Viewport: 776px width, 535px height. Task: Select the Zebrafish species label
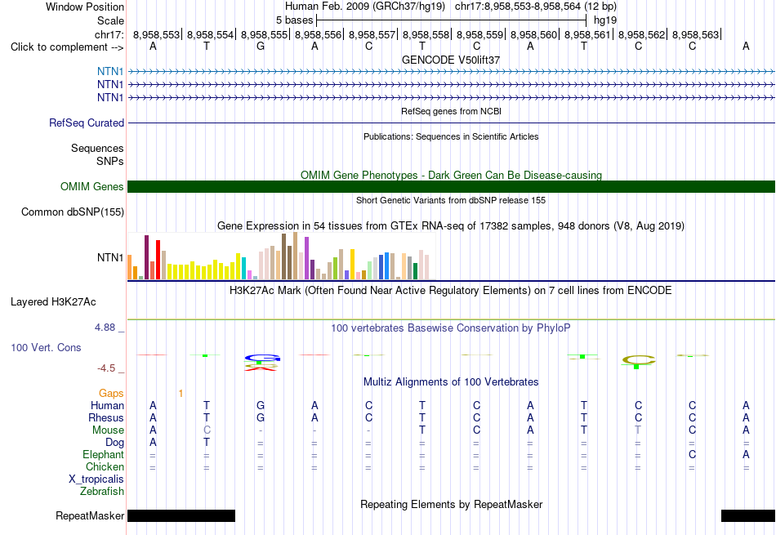click(x=102, y=492)
